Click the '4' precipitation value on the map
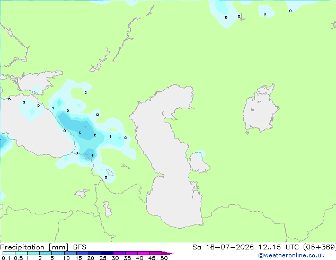Screen dimensions: 336x260 click(x=92, y=155)
